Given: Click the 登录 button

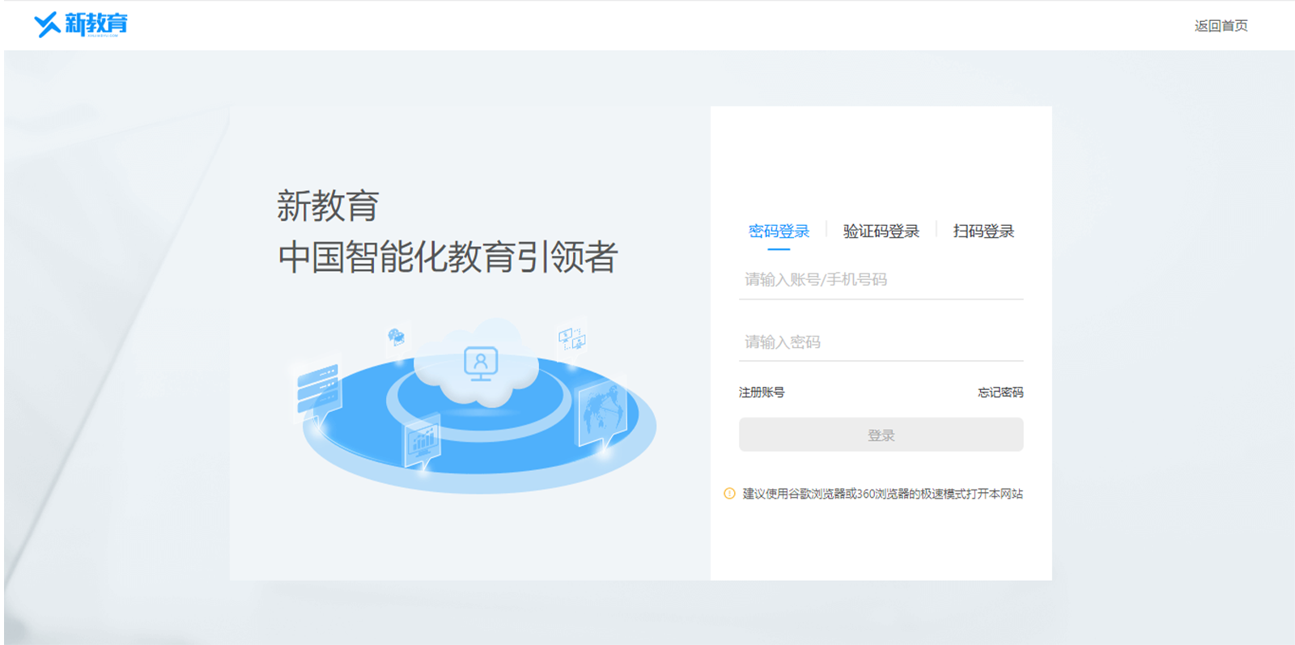Looking at the screenshot, I should pos(881,435).
